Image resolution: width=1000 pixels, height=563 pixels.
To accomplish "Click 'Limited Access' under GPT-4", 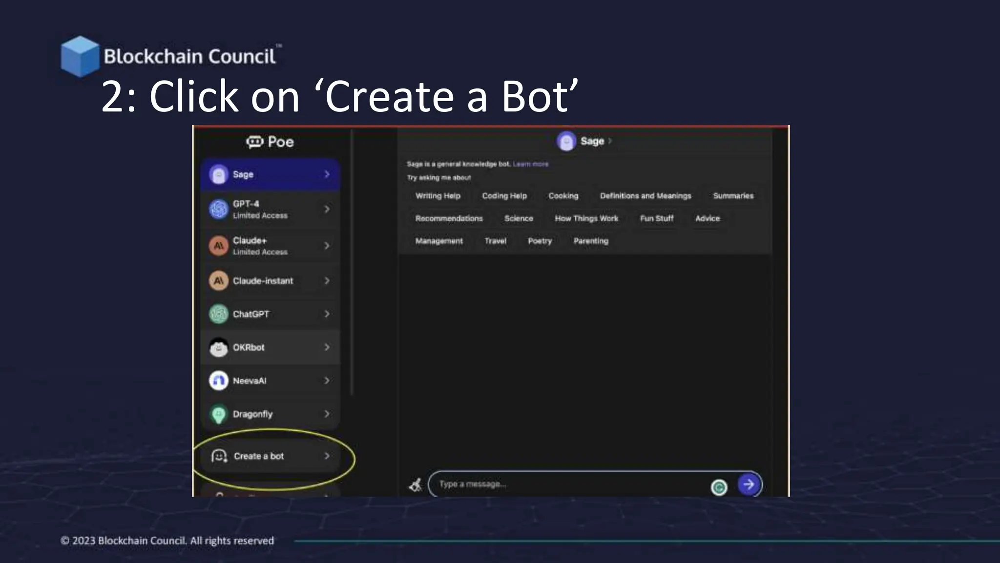I will (x=260, y=216).
